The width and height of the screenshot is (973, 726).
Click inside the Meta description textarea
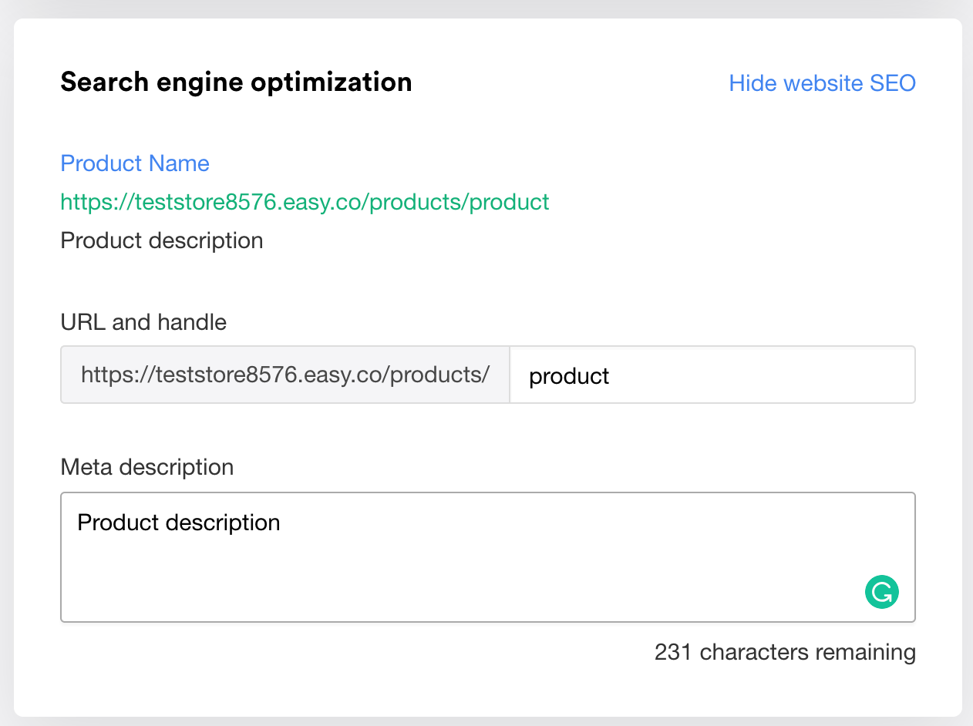[x=488, y=557]
